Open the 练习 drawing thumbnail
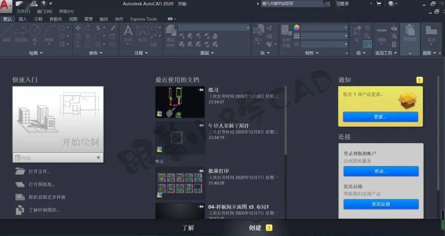The width and height of the screenshot is (445, 236). (x=180, y=102)
